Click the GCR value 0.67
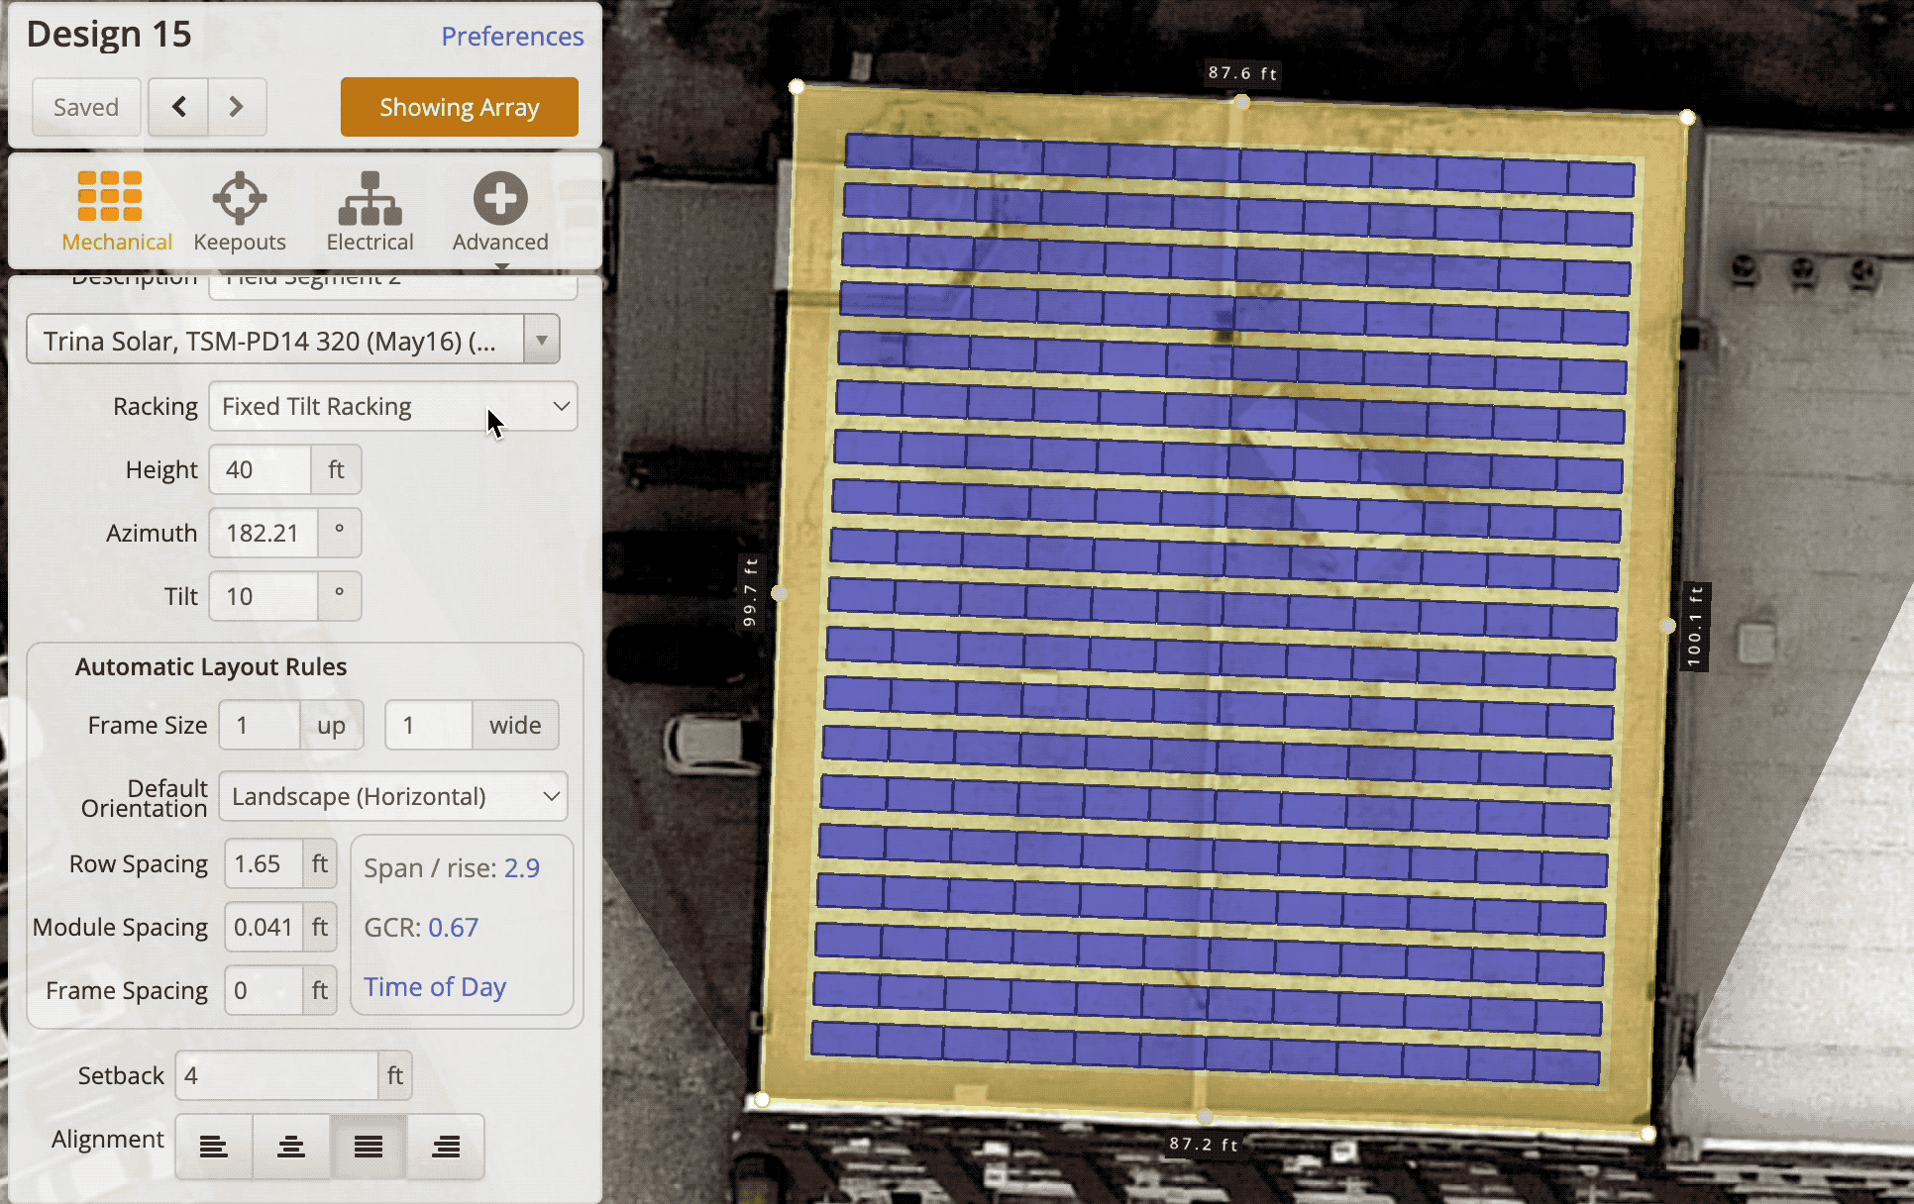 (x=453, y=928)
